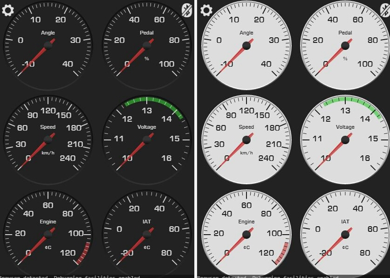390x278 pixels.
Task: Select the dark theme Pedal % gauge
Action: (147, 45)
